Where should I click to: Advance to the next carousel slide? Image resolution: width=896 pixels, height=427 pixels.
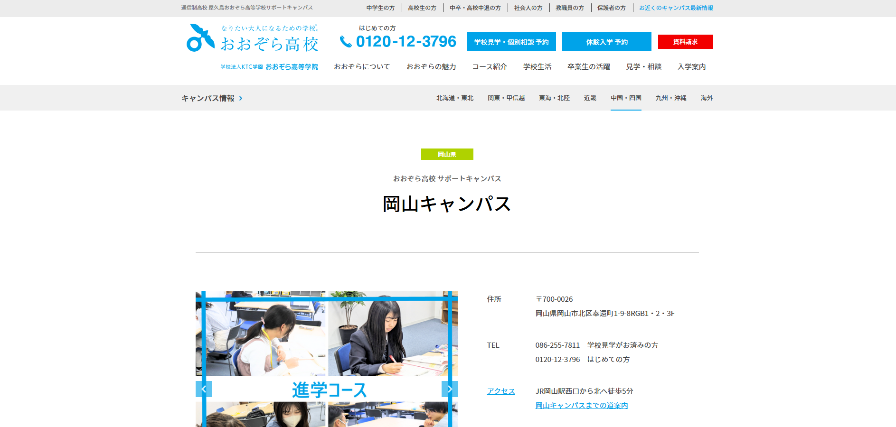[449, 389]
